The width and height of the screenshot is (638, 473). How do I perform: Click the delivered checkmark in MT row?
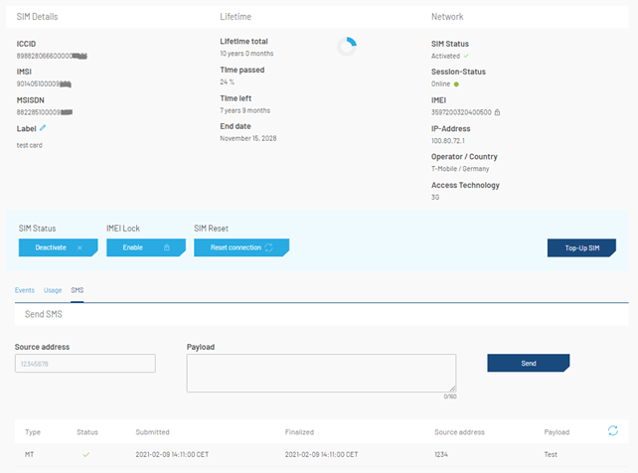[86, 455]
